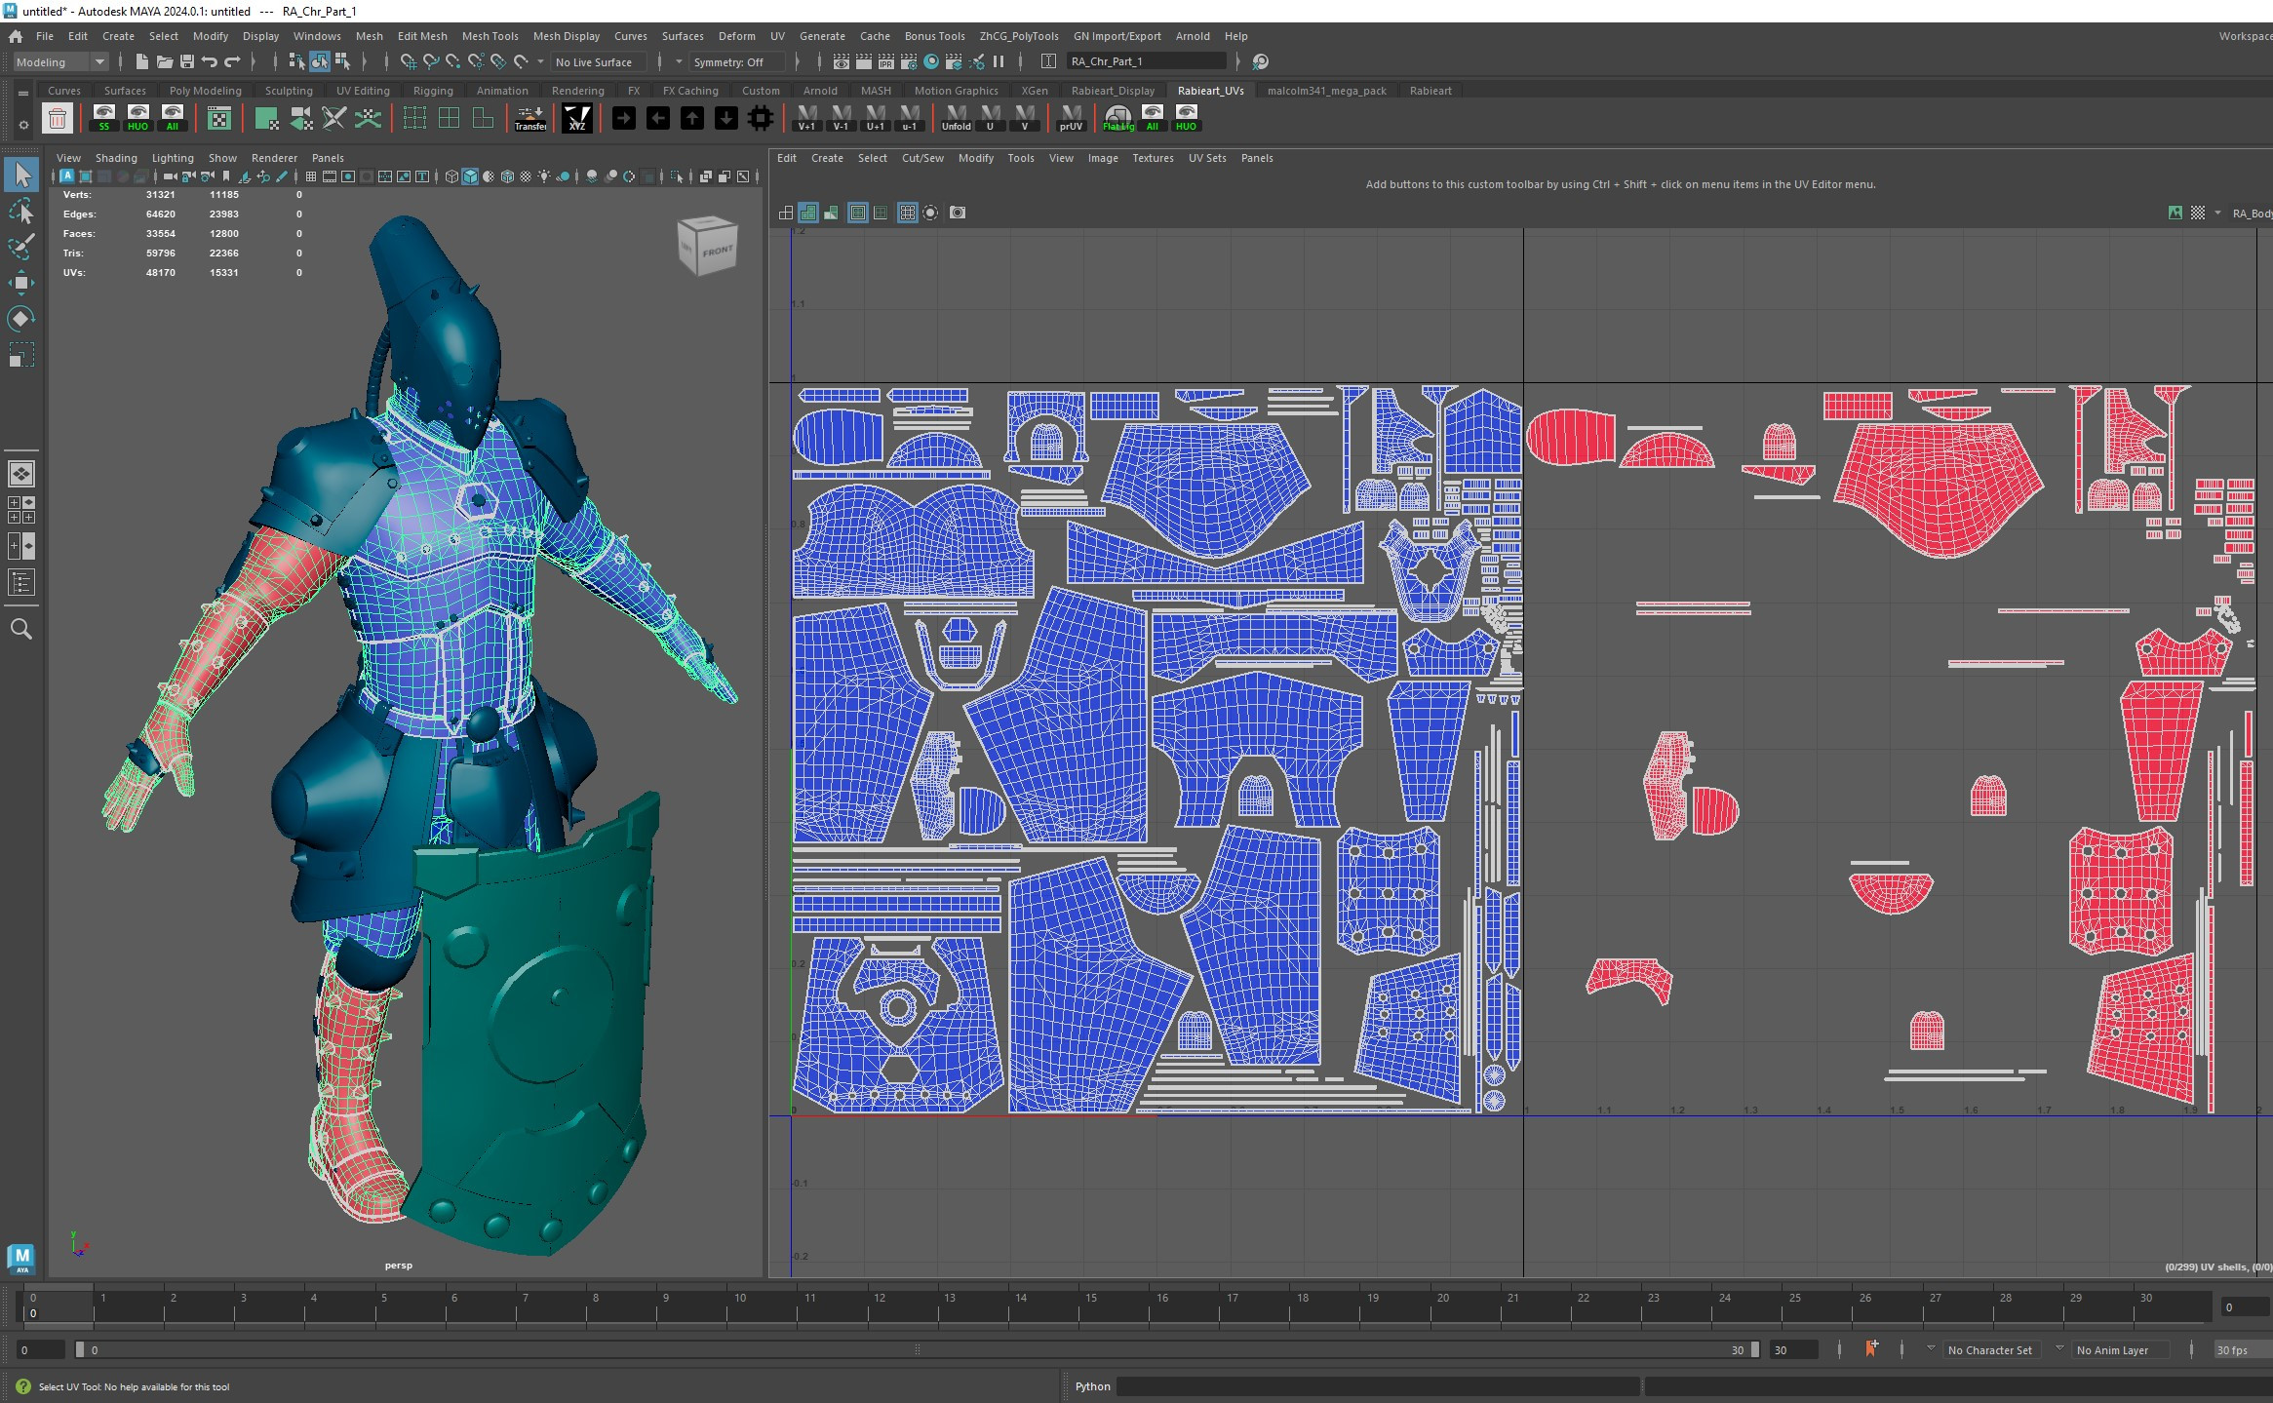Viewport: 2273px width, 1403px height.
Task: Open the snap options dropdown arrow
Action: point(540,61)
